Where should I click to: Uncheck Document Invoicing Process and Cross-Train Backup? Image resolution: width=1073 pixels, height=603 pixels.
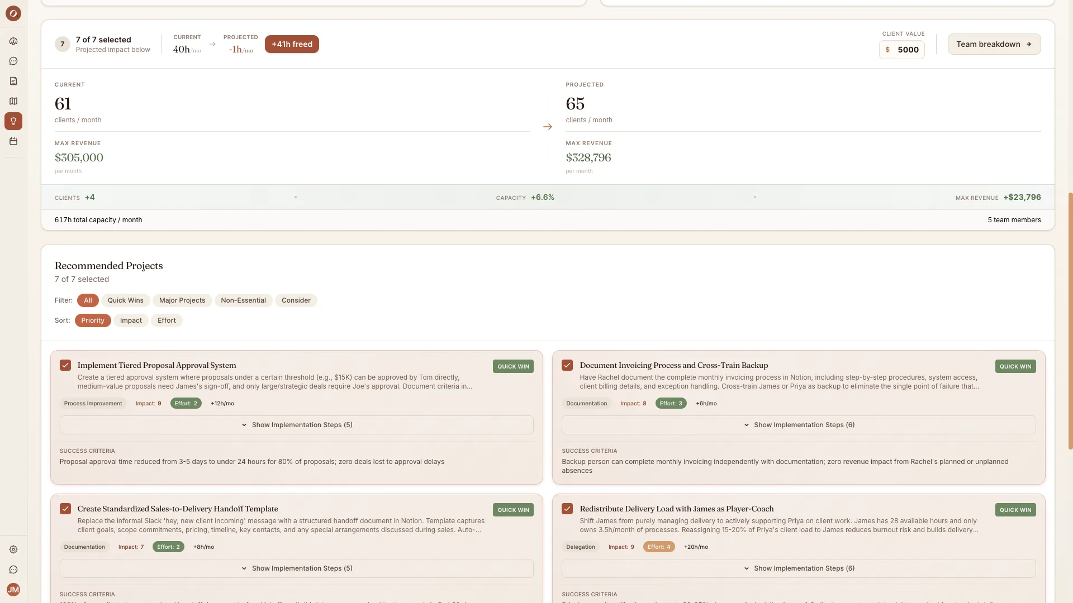(567, 365)
